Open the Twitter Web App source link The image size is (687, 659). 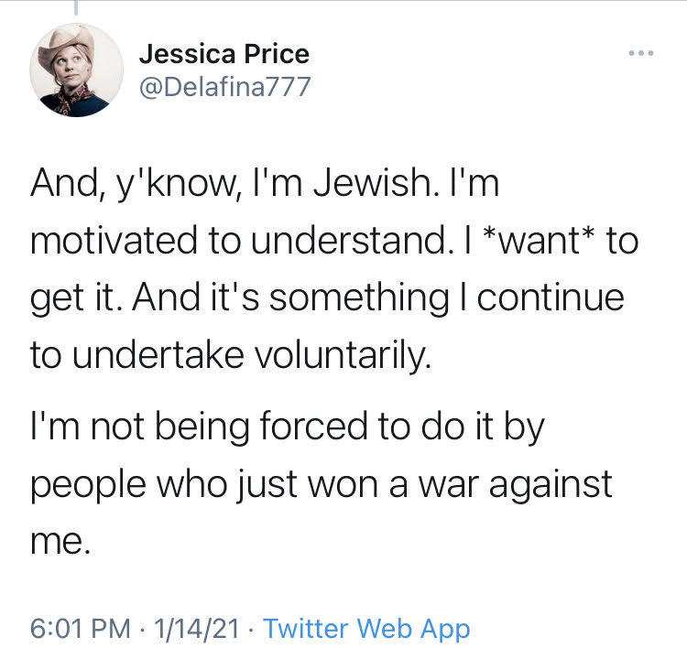click(366, 629)
